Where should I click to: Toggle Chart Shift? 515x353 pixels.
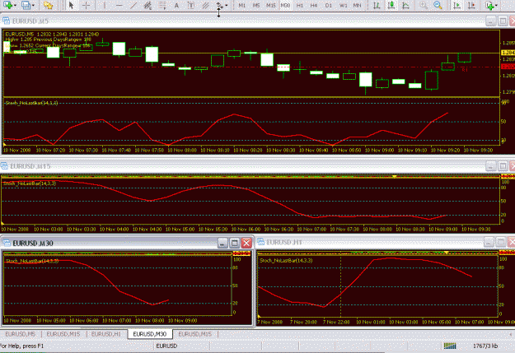click(x=471, y=5)
